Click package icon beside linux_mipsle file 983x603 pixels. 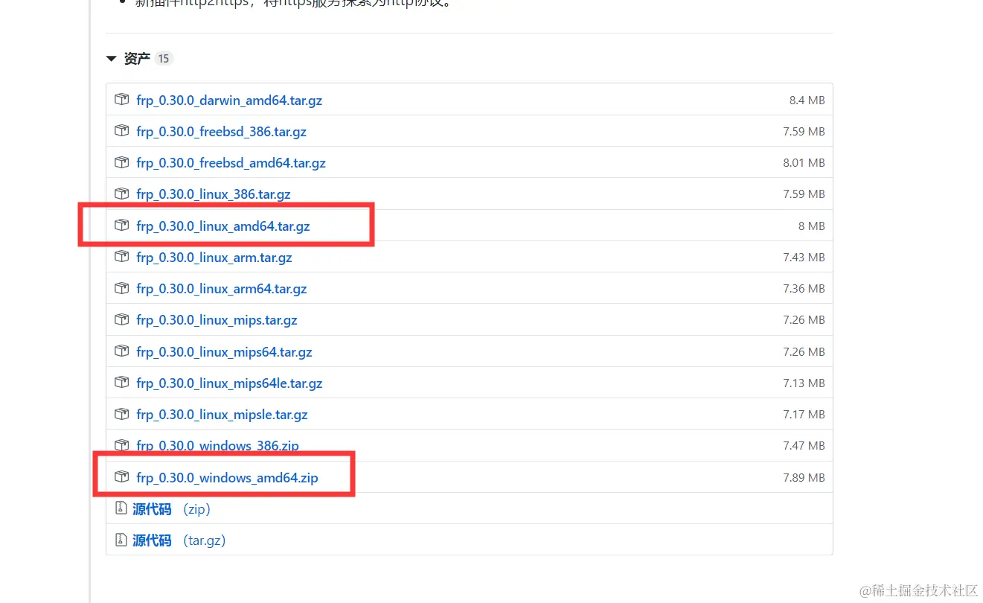(121, 414)
